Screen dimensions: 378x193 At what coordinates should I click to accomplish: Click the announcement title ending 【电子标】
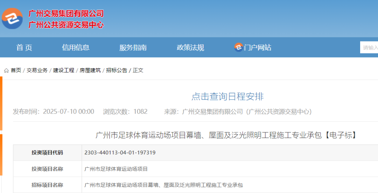(x=226, y=136)
